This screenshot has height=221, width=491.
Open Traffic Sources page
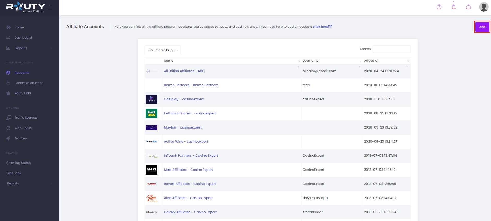(x=26, y=118)
